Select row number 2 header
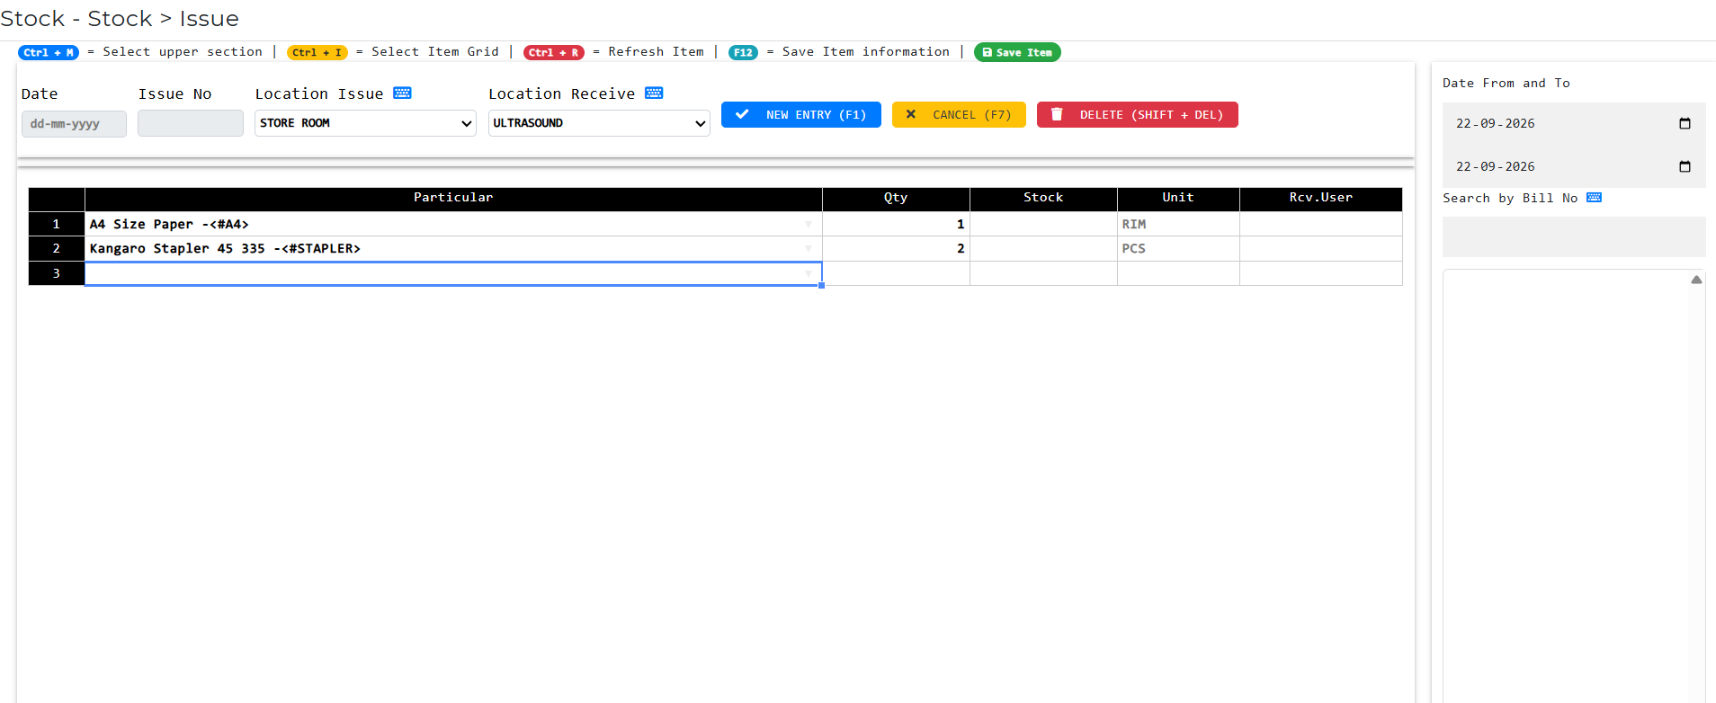This screenshot has height=703, width=1716. coord(57,249)
